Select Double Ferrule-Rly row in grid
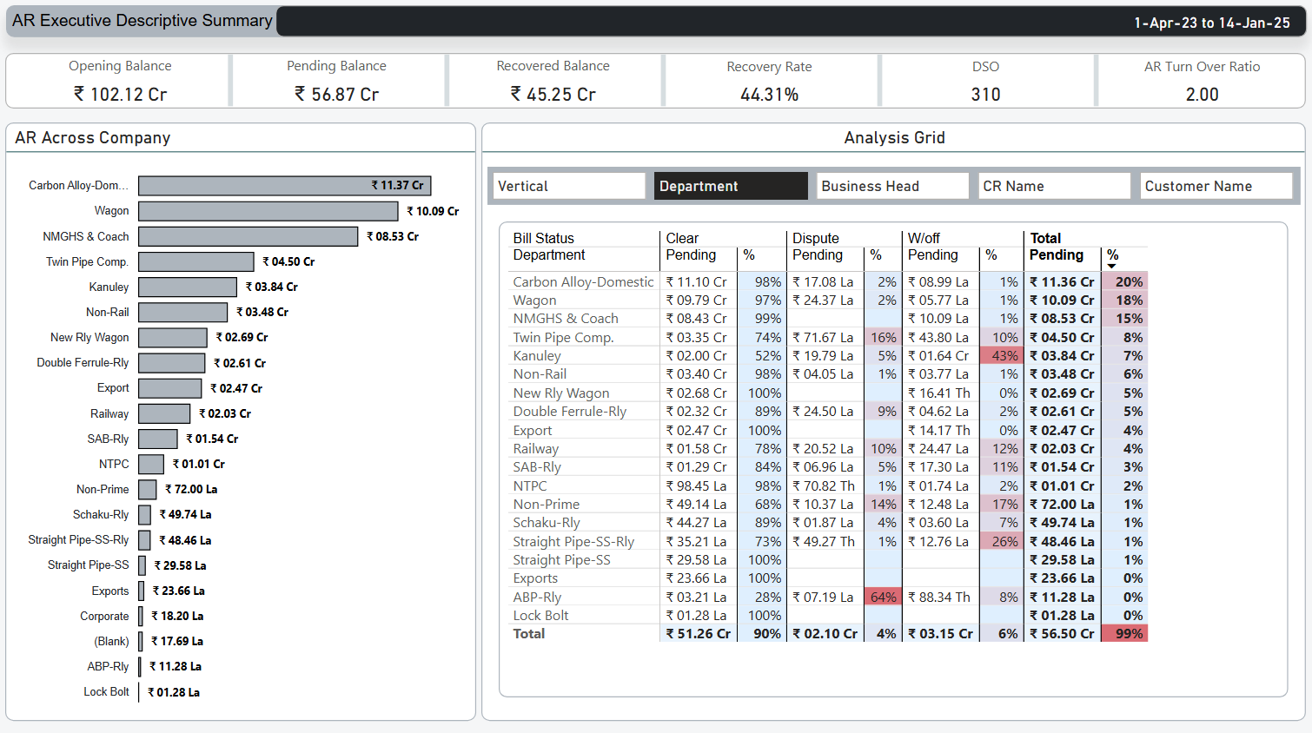This screenshot has height=733, width=1312. [829, 411]
